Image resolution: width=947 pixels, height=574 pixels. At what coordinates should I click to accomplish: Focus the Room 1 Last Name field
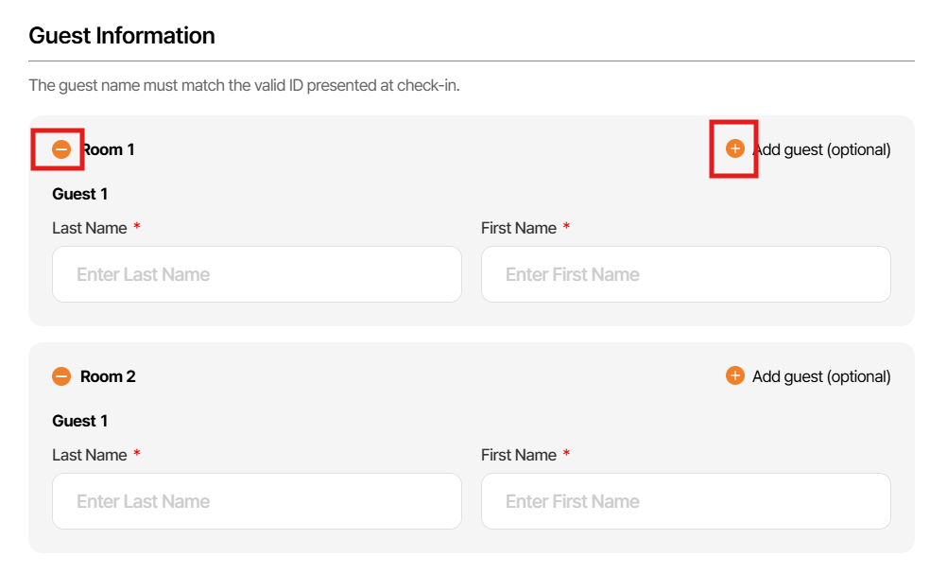(256, 274)
